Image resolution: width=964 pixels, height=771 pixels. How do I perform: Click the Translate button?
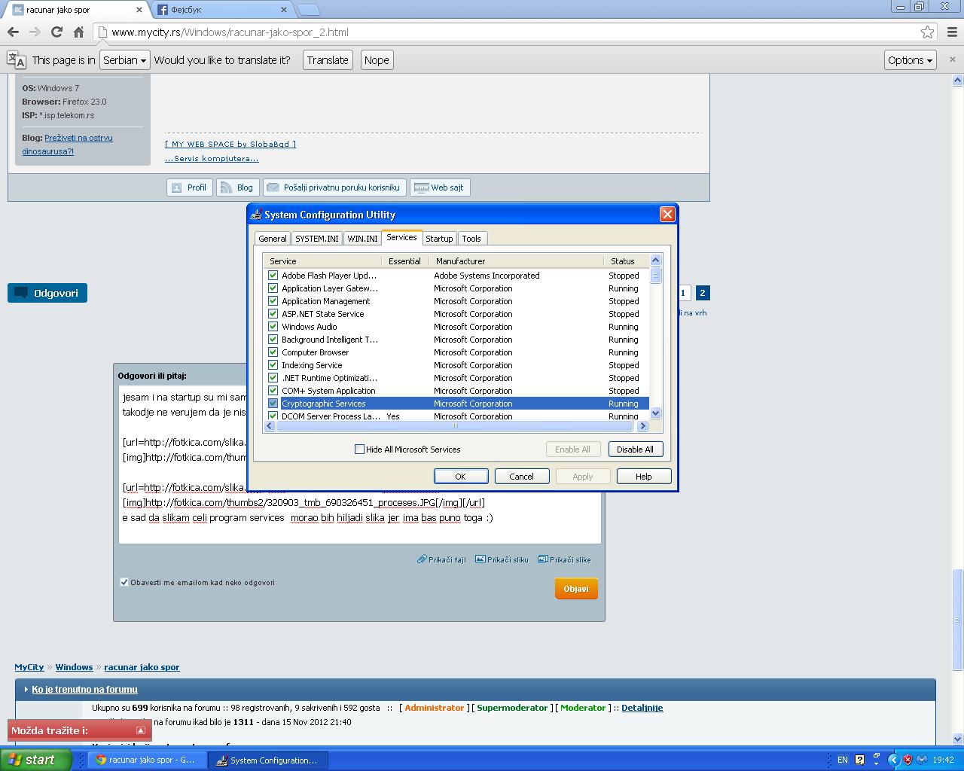[x=328, y=60]
